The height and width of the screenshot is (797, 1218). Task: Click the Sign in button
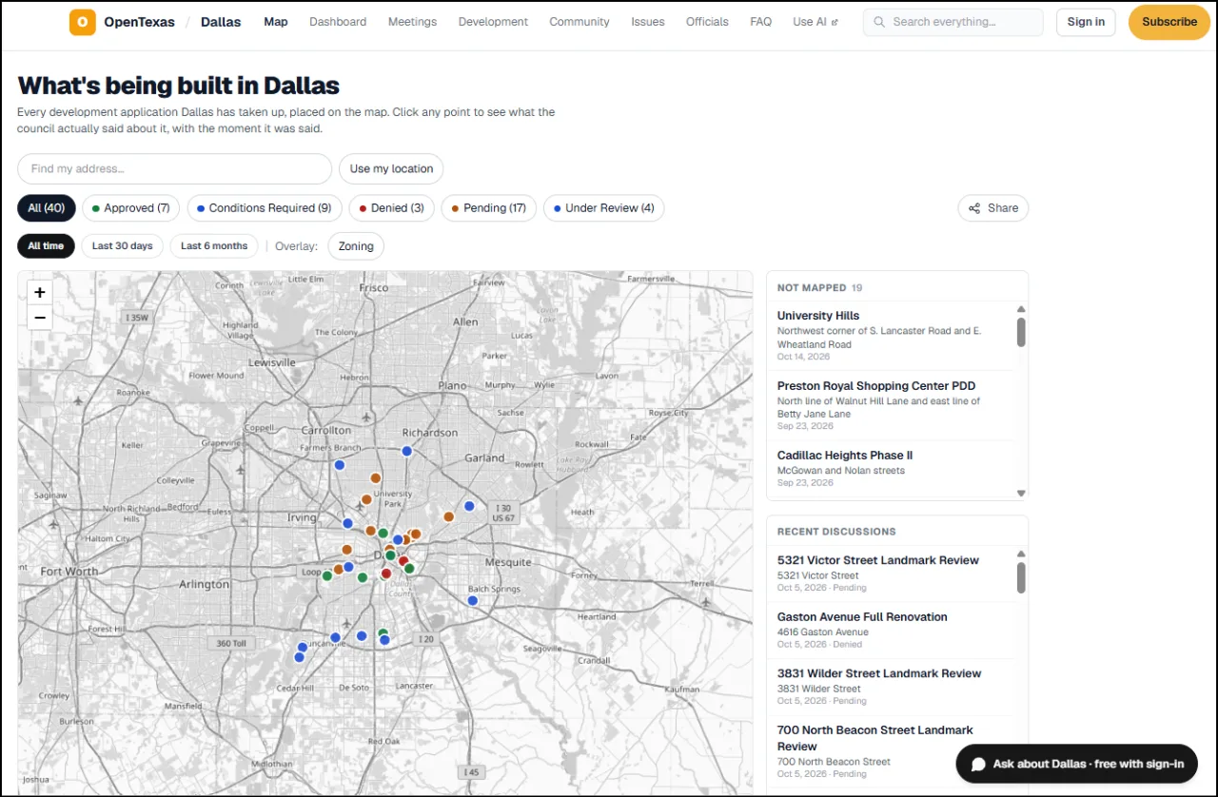pos(1086,22)
